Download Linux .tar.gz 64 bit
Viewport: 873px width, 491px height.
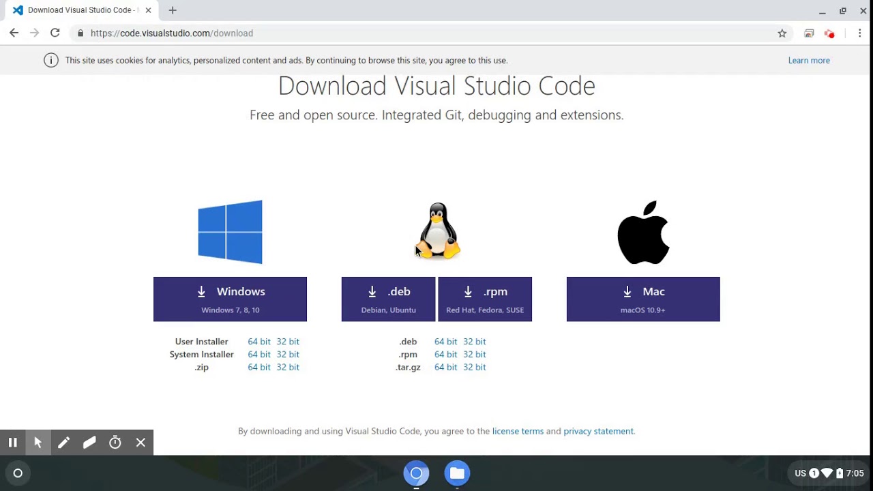click(446, 368)
